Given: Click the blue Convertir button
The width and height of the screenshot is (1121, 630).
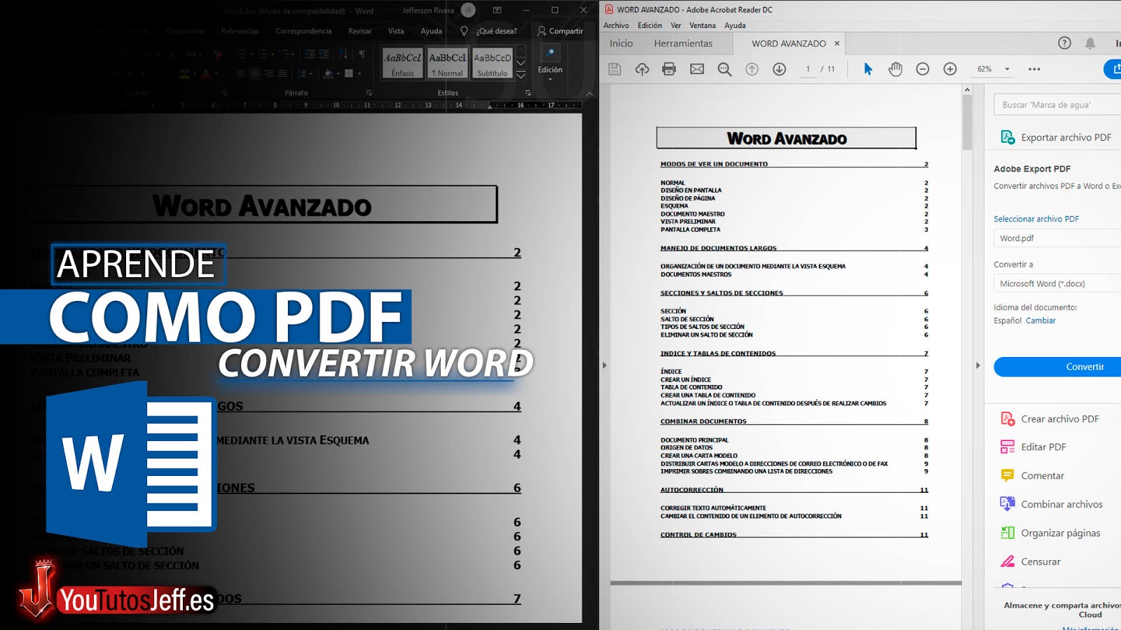Looking at the screenshot, I should click(1057, 367).
